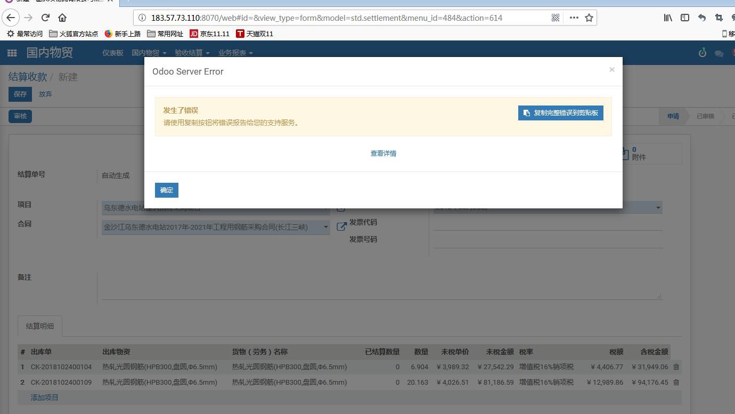
Task: Open the 仪表板 menu item
Action: point(112,53)
